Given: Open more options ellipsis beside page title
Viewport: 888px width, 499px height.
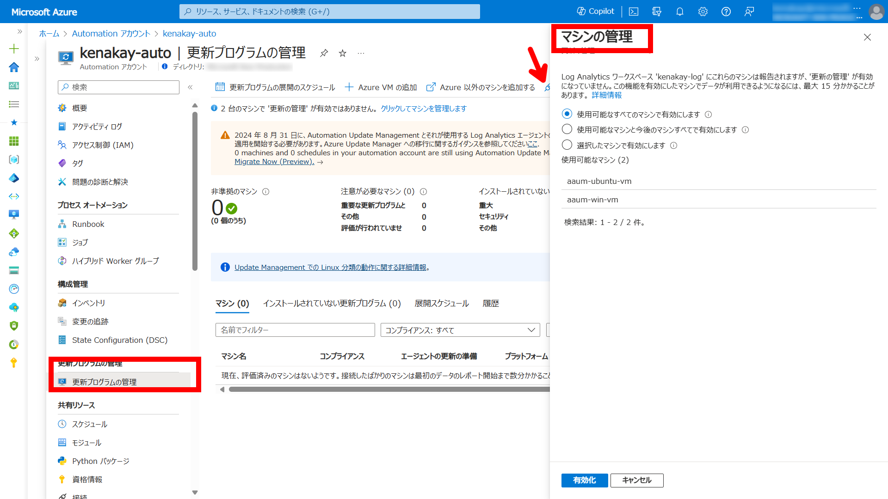Looking at the screenshot, I should point(361,53).
